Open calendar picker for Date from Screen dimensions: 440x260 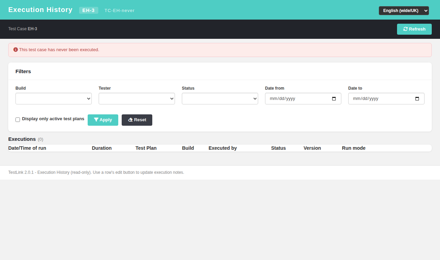[x=334, y=99]
